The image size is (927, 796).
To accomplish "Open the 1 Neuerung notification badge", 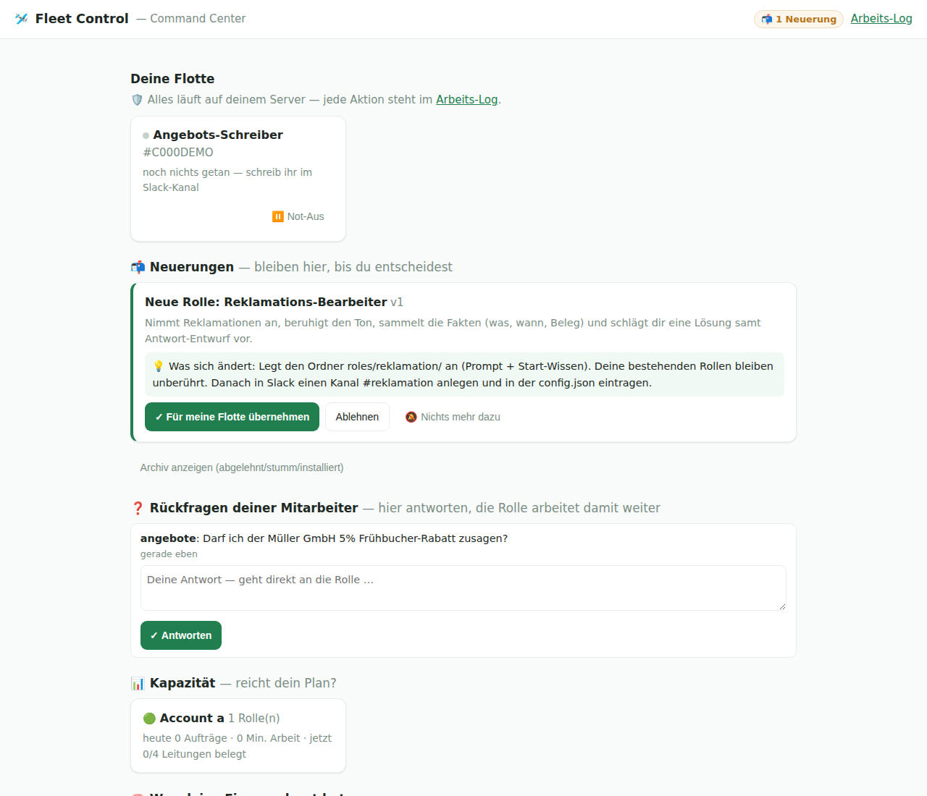I will point(798,19).
